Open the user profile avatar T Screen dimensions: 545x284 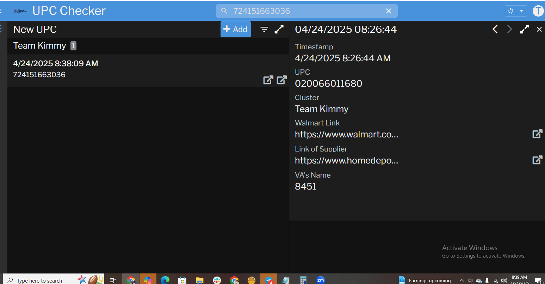click(538, 11)
